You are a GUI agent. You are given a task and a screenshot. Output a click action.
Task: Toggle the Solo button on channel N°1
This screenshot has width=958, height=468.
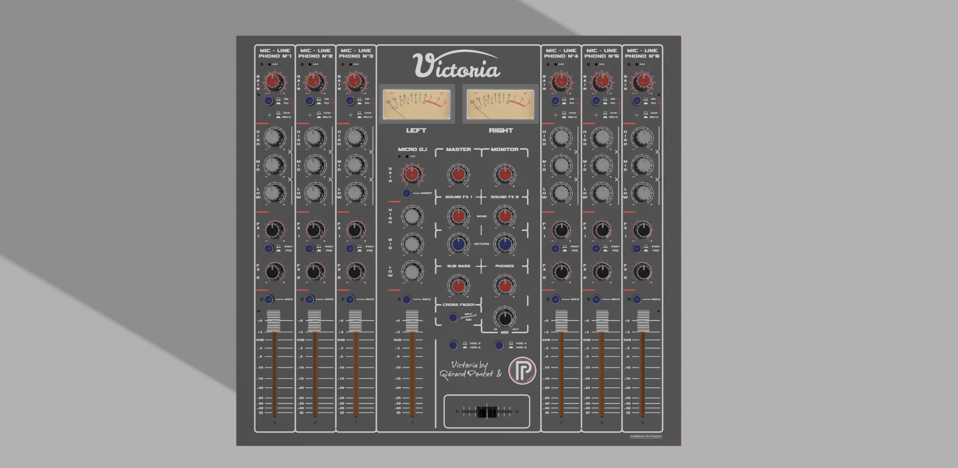coord(269,300)
